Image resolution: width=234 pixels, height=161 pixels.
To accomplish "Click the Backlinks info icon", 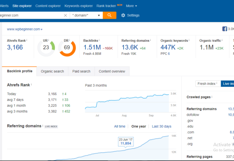I will click(x=99, y=40).
